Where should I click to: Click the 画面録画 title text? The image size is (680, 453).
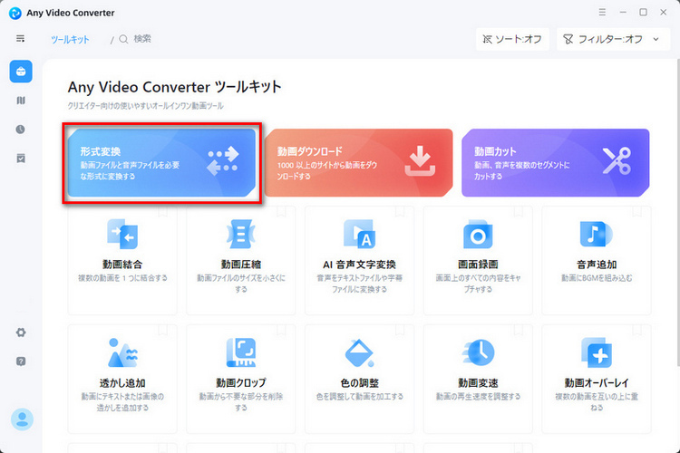478,265
